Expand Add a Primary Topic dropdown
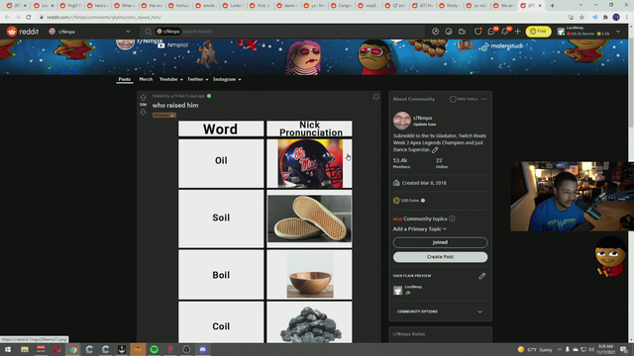 pyautogui.click(x=420, y=228)
